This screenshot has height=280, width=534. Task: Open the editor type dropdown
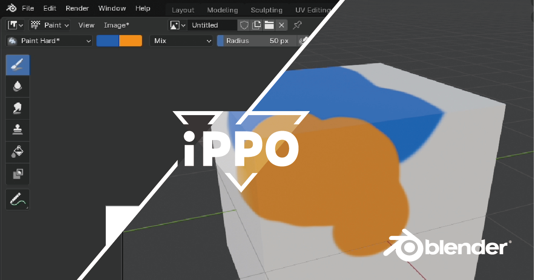(16, 25)
